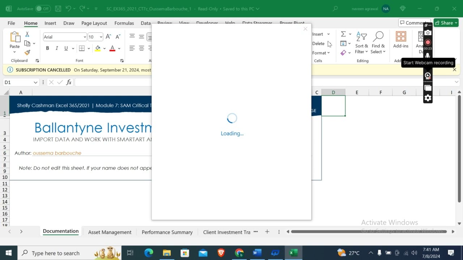
Task: Click the Redo arrow icon
Action: [x=82, y=9]
